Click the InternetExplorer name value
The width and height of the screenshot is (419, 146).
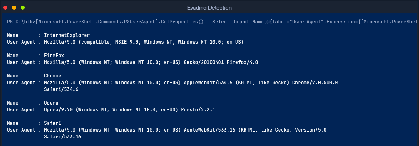(x=67, y=35)
